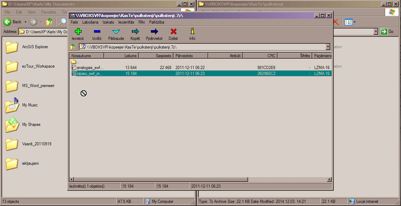Screen dimensions: 401x206
Task: Open the Rīki menu
Action: (142, 22)
